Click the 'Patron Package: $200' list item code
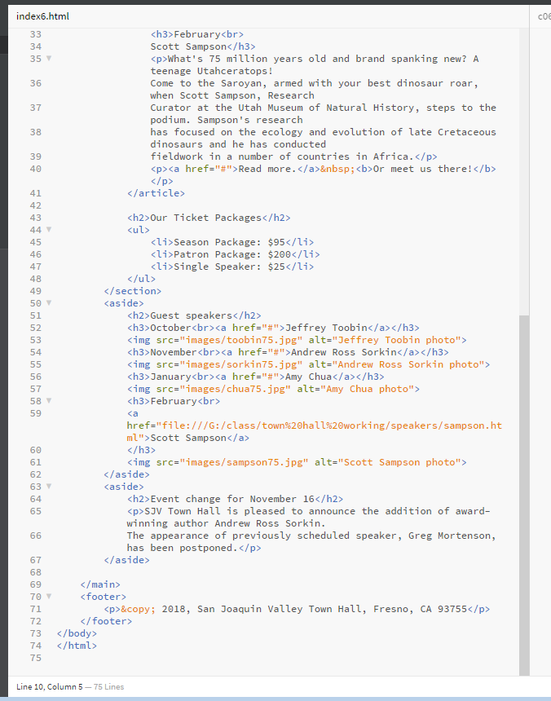The image size is (551, 701). click(235, 254)
